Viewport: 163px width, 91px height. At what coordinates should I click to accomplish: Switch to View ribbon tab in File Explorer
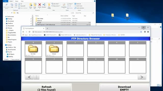[x=22, y=1]
